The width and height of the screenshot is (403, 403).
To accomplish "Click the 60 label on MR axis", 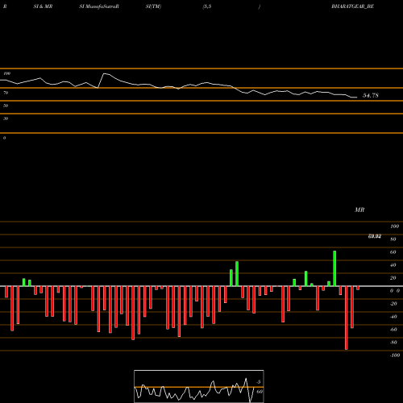I will point(393,252).
